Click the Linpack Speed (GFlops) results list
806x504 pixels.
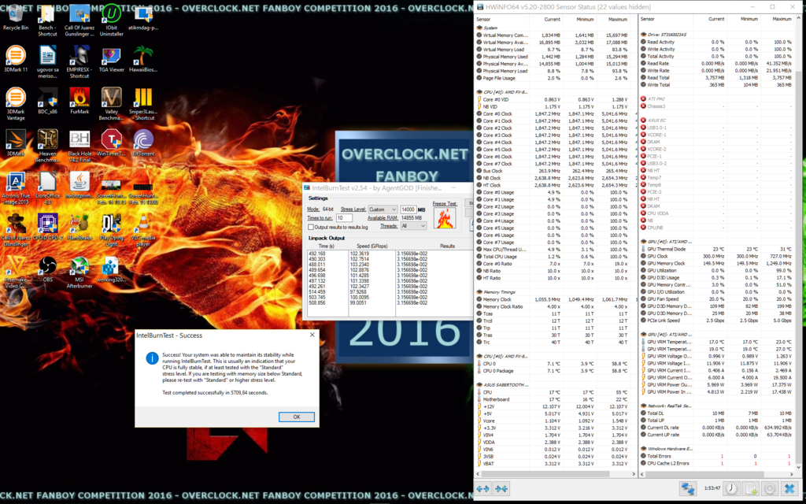click(372, 283)
